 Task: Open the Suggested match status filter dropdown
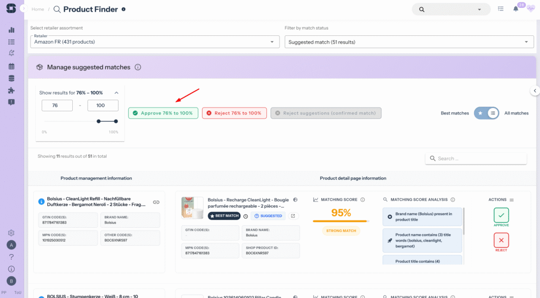(x=409, y=42)
